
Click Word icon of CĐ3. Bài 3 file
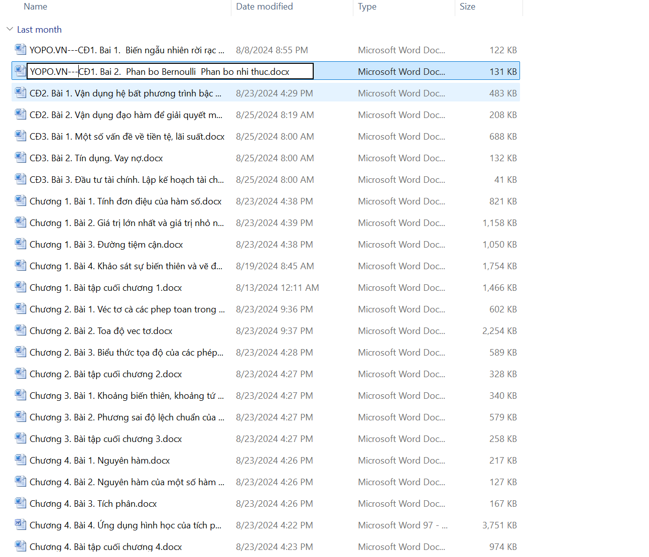coord(21,179)
